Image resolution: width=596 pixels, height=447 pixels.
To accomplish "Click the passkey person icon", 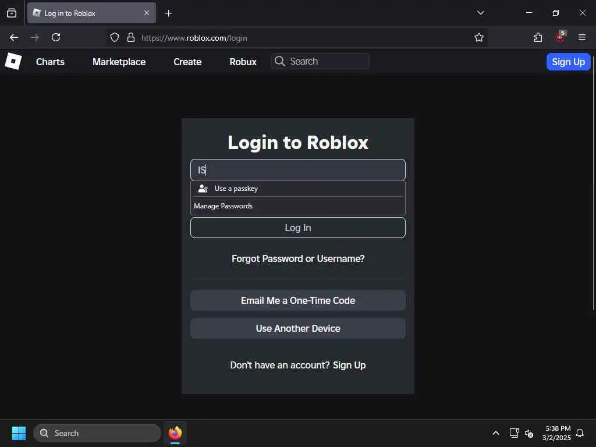I will pos(203,189).
